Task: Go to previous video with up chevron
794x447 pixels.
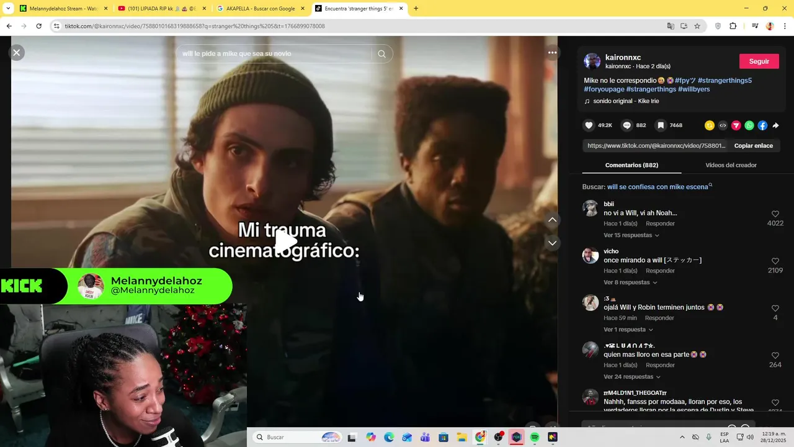Action: [x=552, y=220]
